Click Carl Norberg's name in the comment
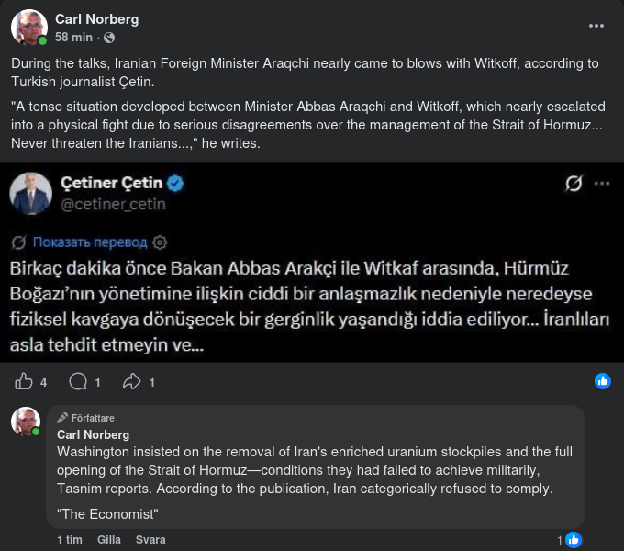 coord(94,434)
